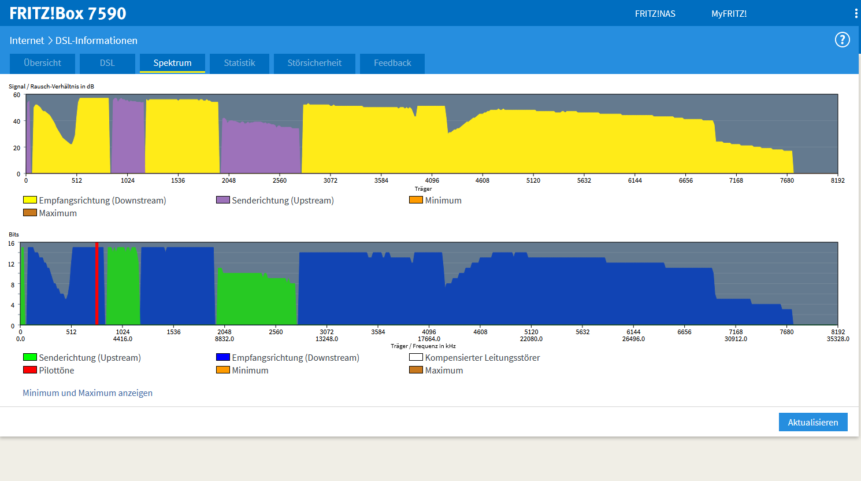Switch to the Übersicht tab
This screenshot has height=481, width=861.
pos(43,63)
